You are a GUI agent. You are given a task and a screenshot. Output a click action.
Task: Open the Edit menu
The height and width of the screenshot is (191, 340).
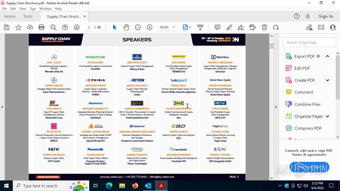point(13,9)
